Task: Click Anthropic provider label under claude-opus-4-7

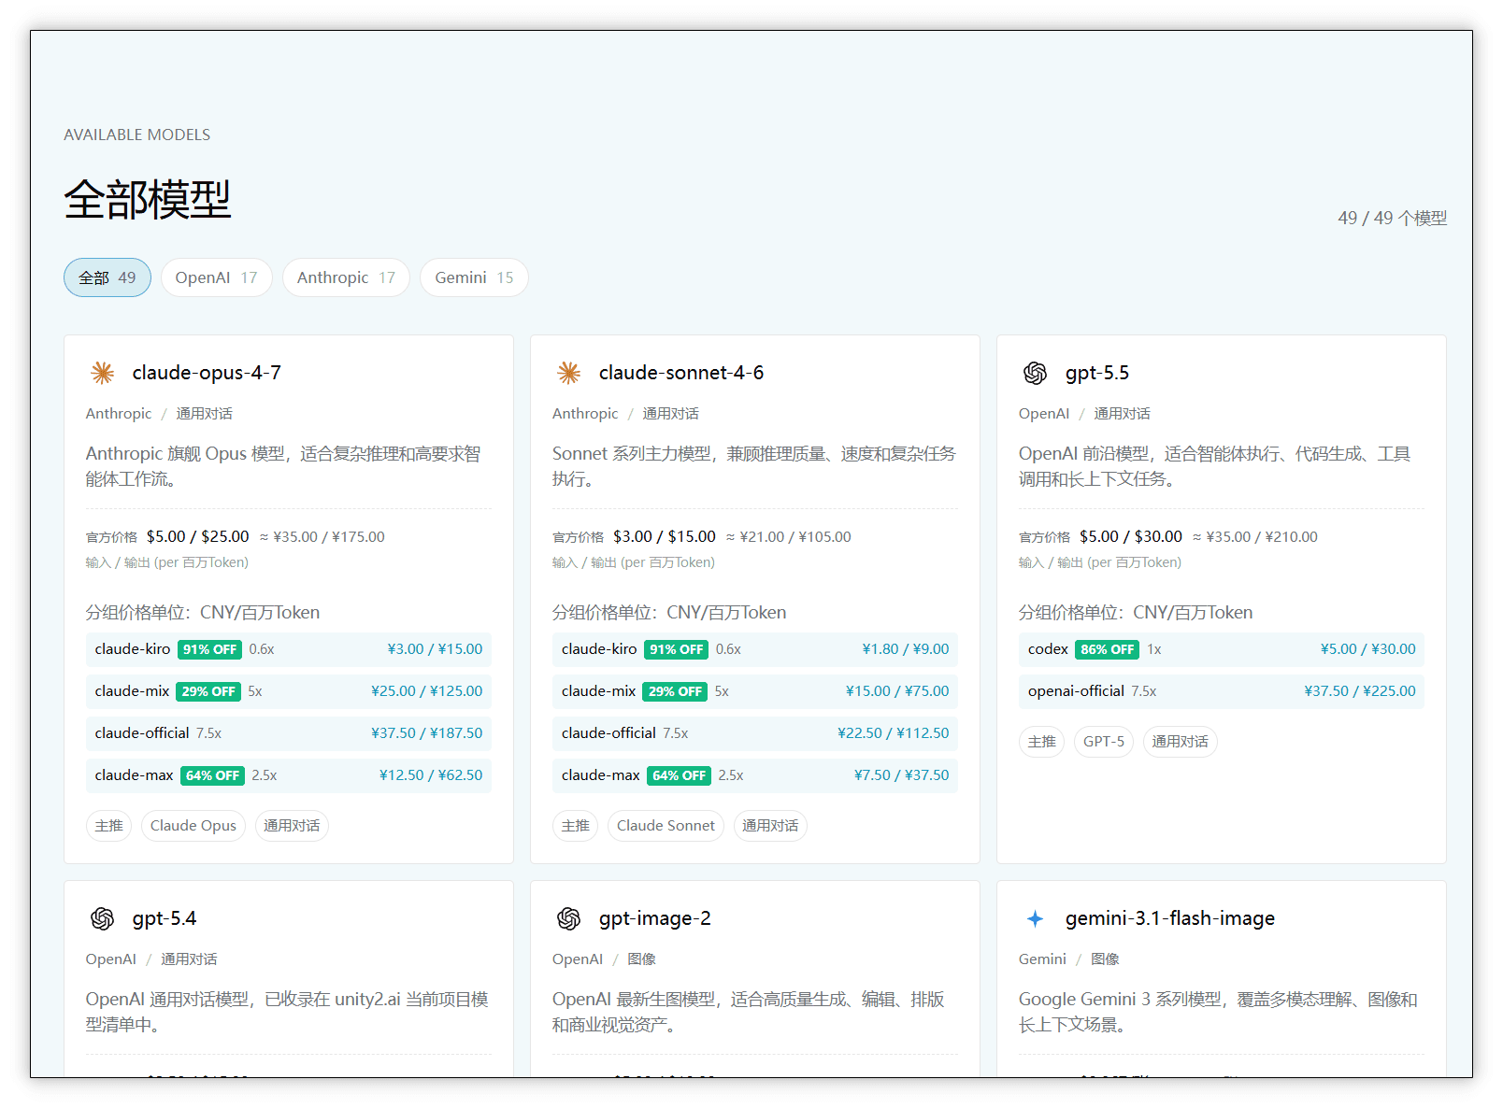Action: pyautogui.click(x=119, y=414)
